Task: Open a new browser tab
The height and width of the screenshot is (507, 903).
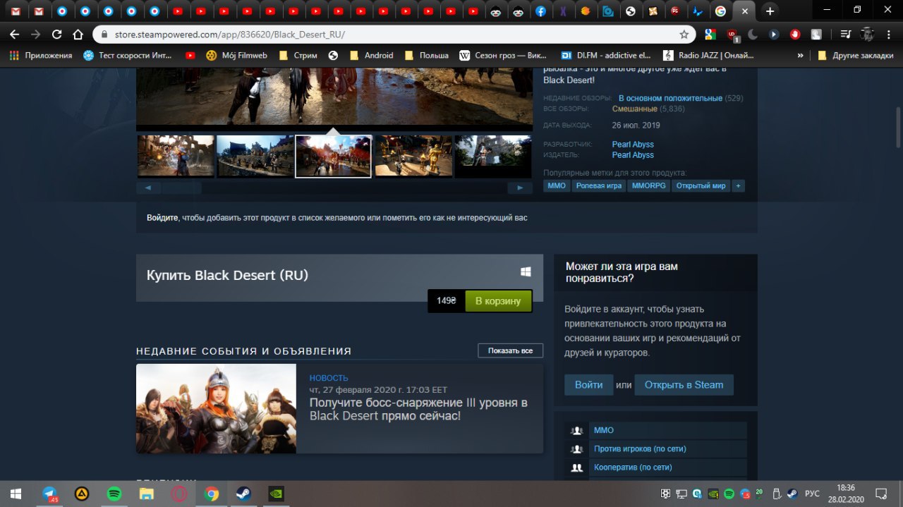Action: pyautogui.click(x=770, y=11)
